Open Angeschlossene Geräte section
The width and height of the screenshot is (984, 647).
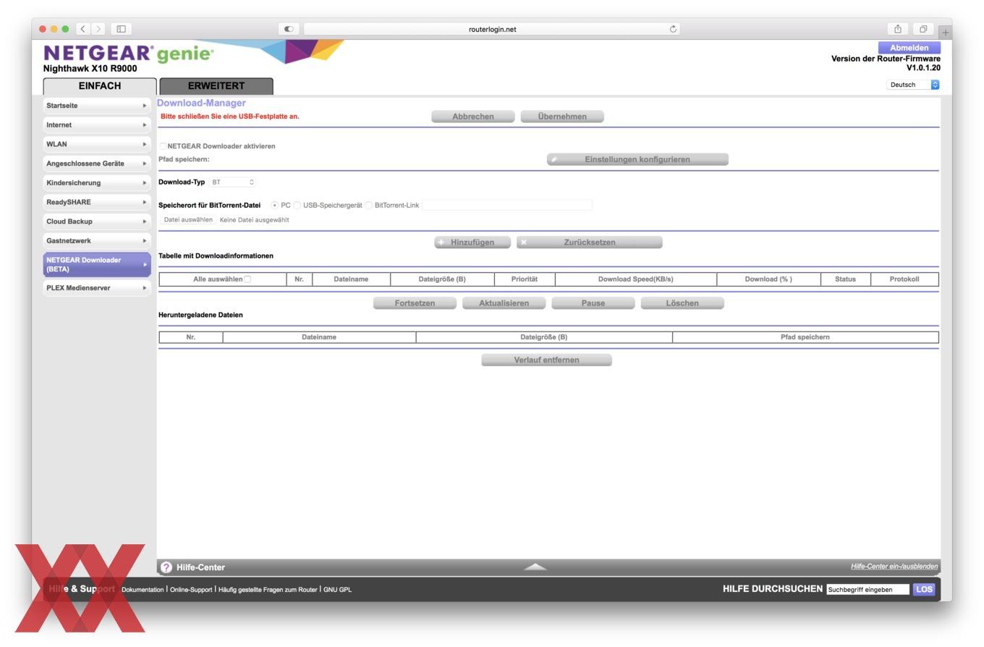[97, 164]
